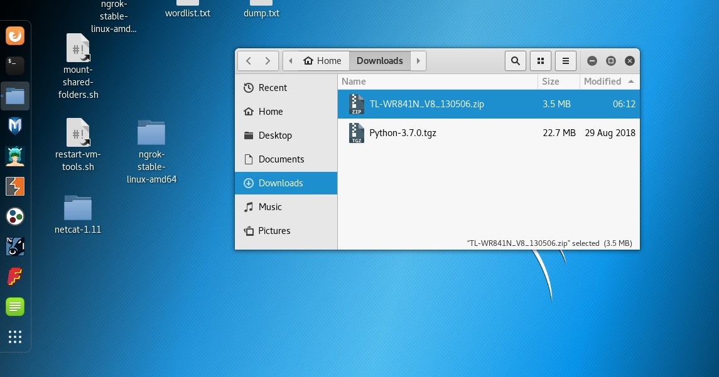719x377 pixels.
Task: Select the Python-3.7.0.tgz file name
Action: [403, 133]
